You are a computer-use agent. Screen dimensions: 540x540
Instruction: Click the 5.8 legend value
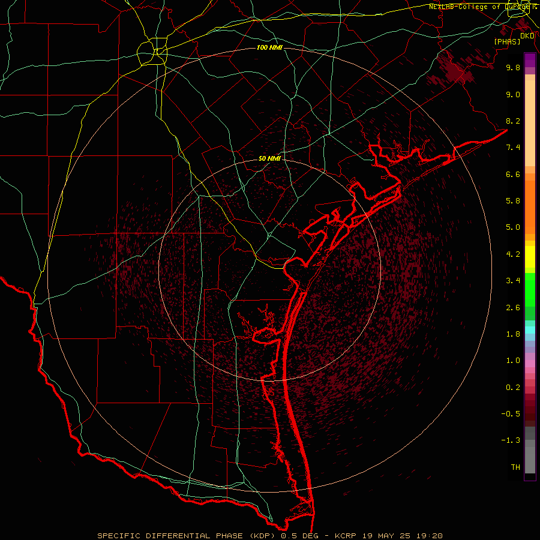[513, 201]
